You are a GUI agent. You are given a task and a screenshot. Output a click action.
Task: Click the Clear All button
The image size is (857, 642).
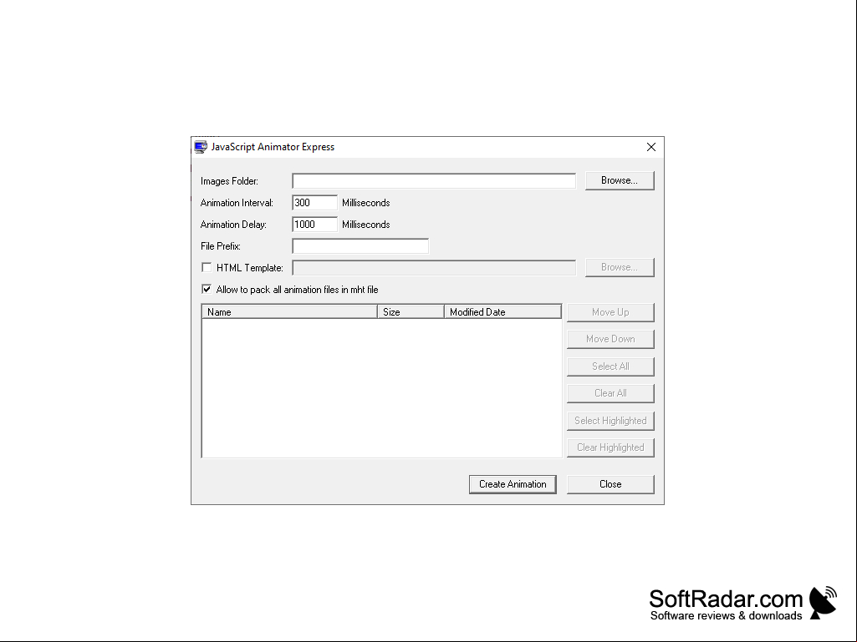(x=610, y=393)
